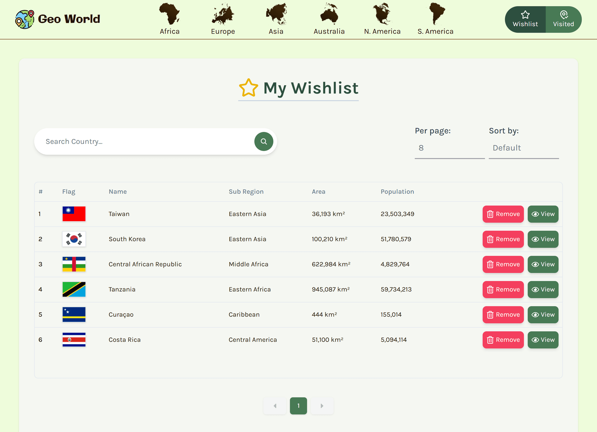The height and width of the screenshot is (432, 597).
Task: Remove South Korea from the wishlist
Action: (x=503, y=239)
